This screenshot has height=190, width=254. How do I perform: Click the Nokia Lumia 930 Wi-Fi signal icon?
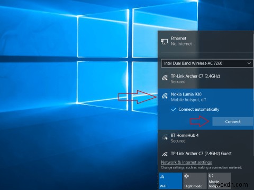[x=165, y=96]
